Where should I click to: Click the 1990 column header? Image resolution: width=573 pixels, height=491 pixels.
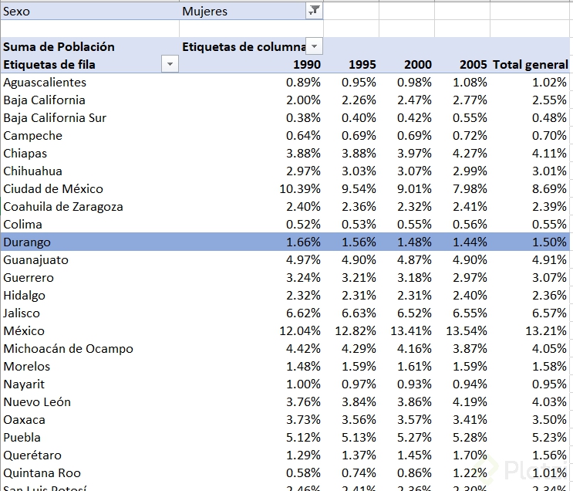click(x=307, y=64)
